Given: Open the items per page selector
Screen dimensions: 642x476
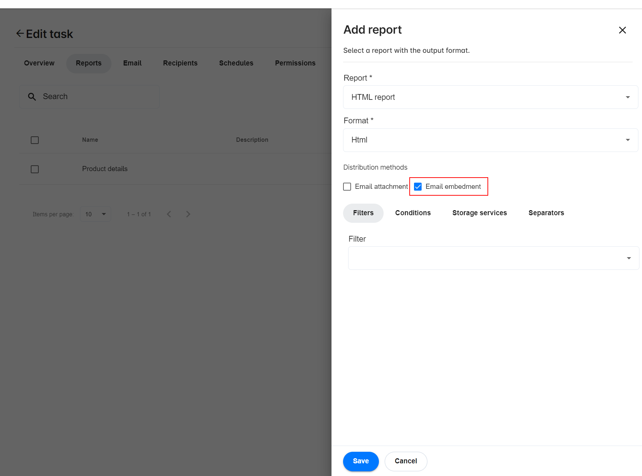Looking at the screenshot, I should click(95, 214).
